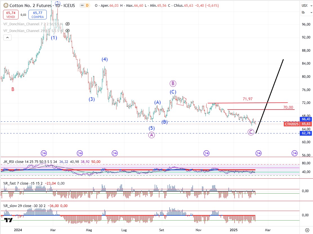Click the 2024 date axis label
This screenshot has width=313, height=234.
point(18,230)
